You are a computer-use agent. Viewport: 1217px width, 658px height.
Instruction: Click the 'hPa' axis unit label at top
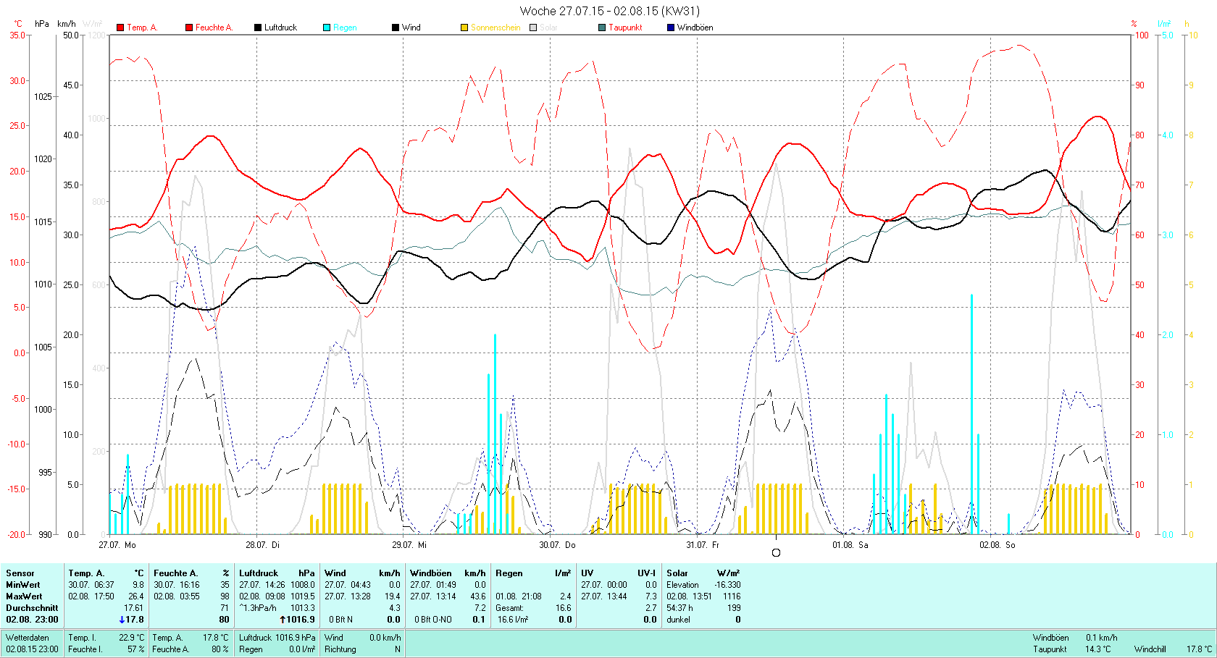42,24
